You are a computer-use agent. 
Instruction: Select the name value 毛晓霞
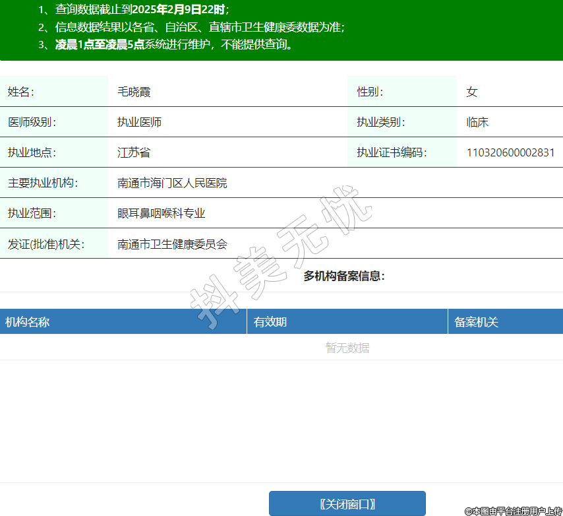pyautogui.click(x=134, y=92)
